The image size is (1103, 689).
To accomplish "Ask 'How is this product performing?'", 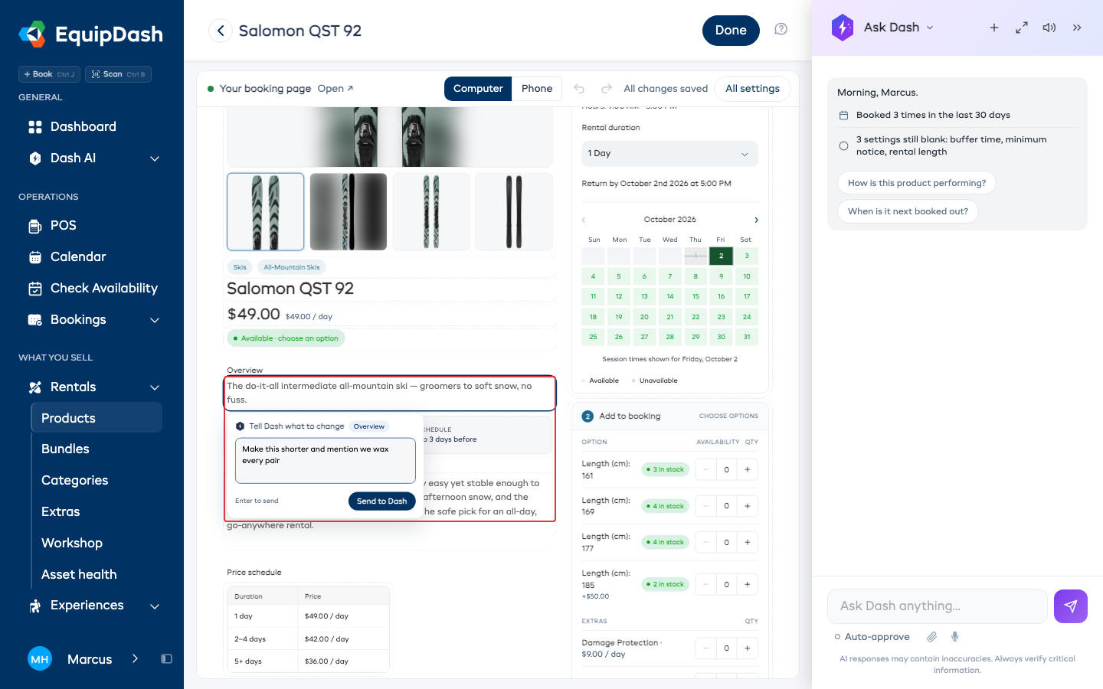I will tap(917, 183).
